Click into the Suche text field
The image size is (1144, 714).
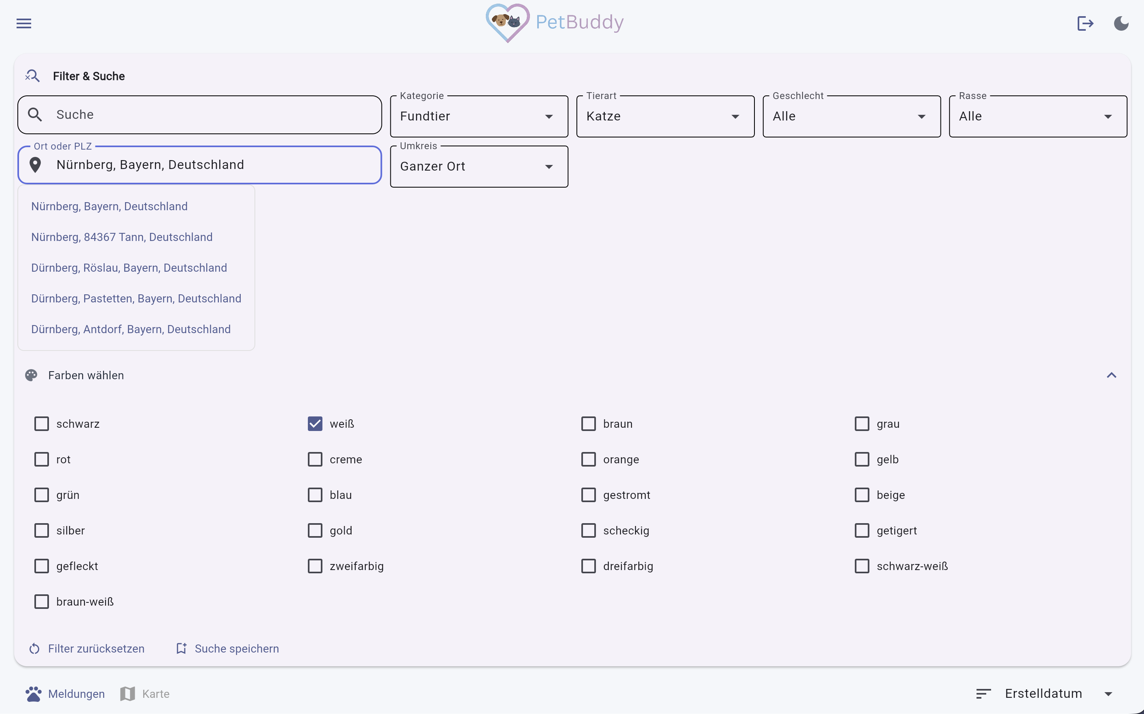pos(208,115)
